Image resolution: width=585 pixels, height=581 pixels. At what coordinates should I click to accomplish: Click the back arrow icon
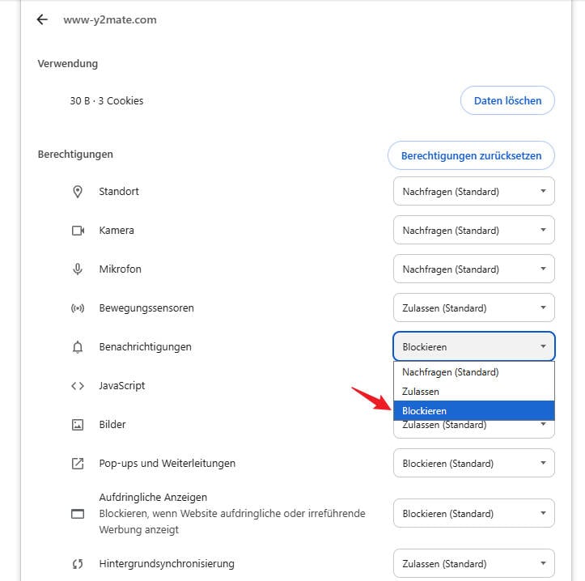pos(42,19)
